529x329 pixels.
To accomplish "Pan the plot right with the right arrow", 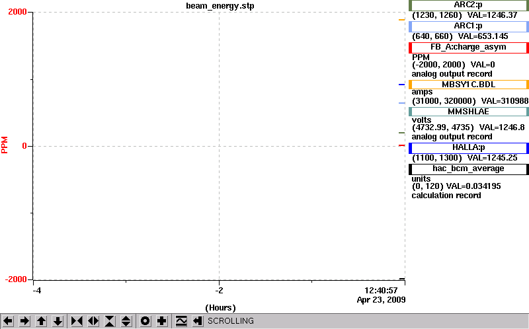I will click(24, 321).
